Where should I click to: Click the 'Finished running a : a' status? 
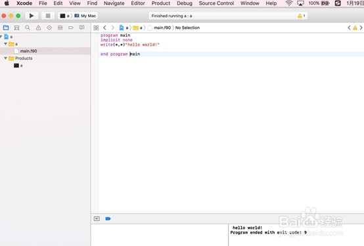pos(171,16)
